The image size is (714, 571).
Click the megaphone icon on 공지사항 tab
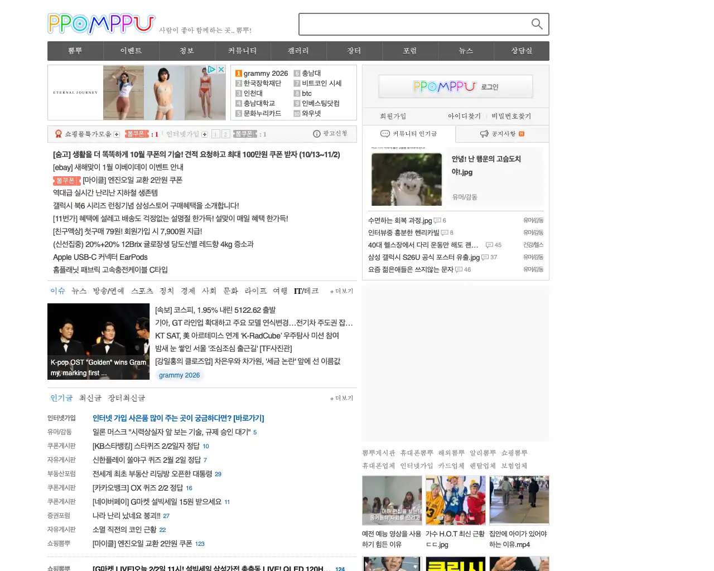[483, 134]
